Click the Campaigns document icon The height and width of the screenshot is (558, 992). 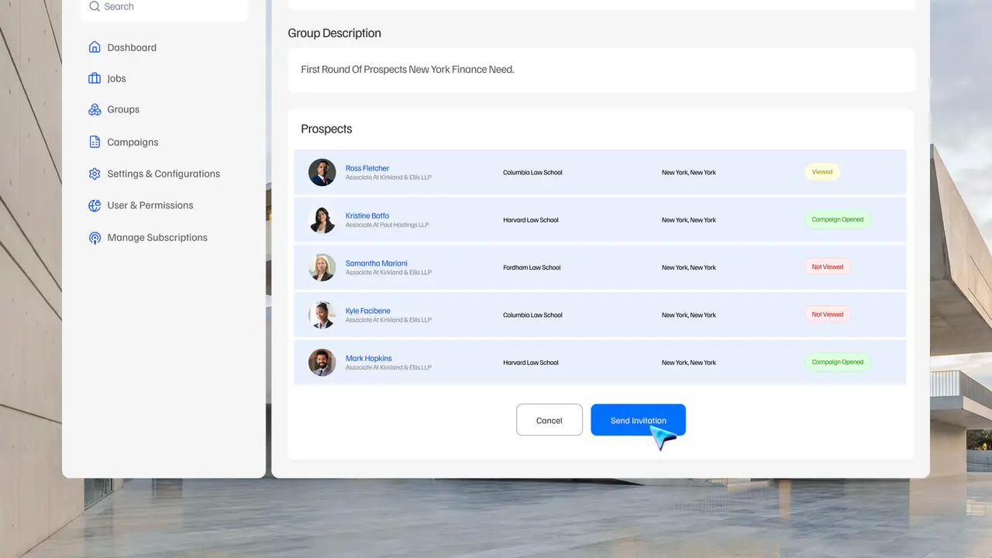pos(95,142)
